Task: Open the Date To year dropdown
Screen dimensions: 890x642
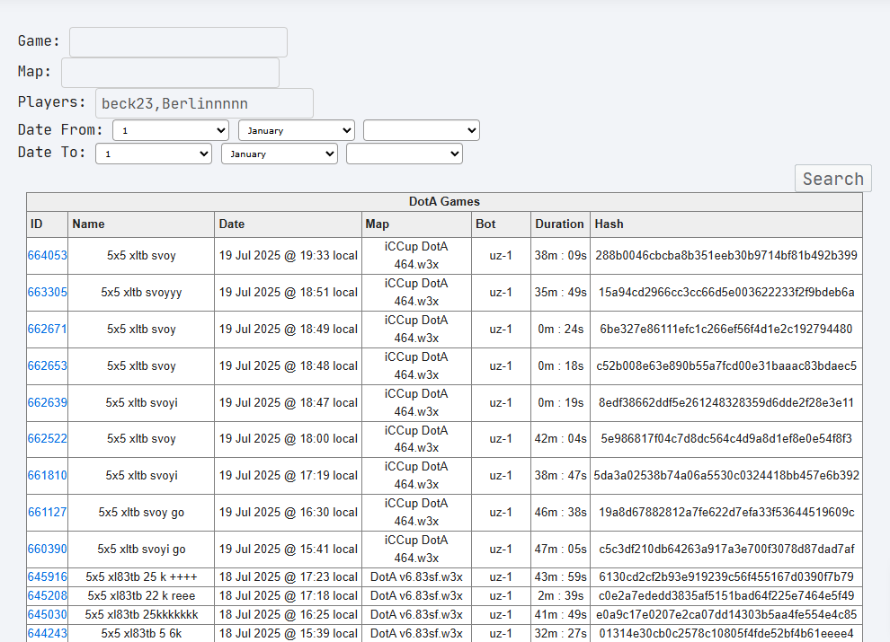Action: pos(405,154)
